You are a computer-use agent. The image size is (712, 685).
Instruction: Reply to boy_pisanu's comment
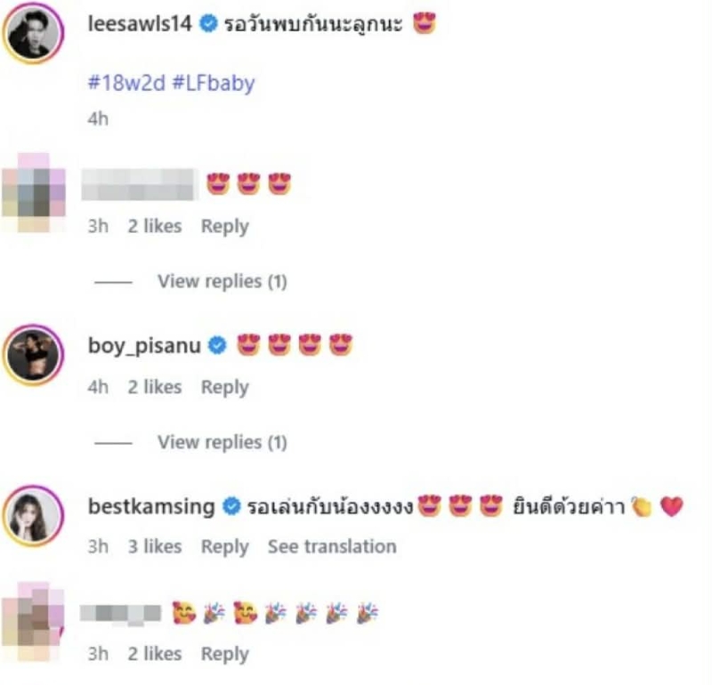225,388
